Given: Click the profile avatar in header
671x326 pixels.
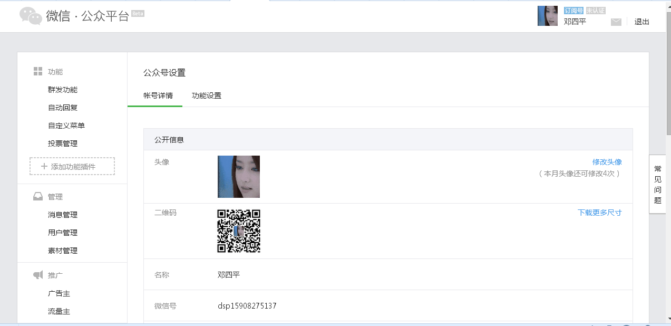Looking at the screenshot, I should (547, 16).
